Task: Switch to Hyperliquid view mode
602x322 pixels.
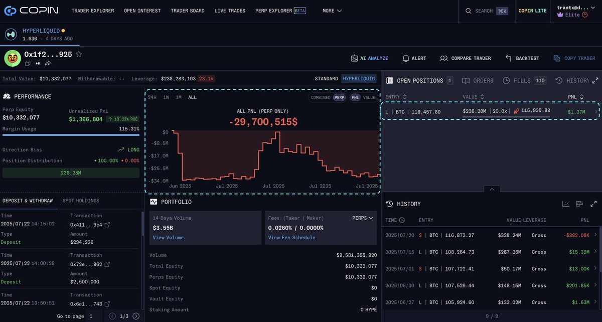Action: tap(359, 79)
